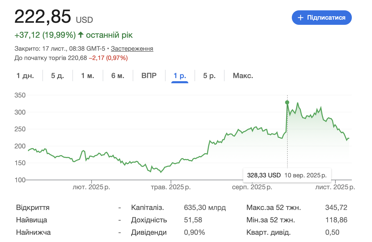Switch chart to the 5 д. range
The height and width of the screenshot is (242, 372).
[x=57, y=76]
